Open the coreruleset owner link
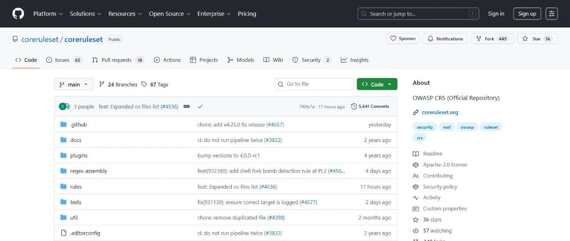Screen dimensions: 570x241 (40, 39)
